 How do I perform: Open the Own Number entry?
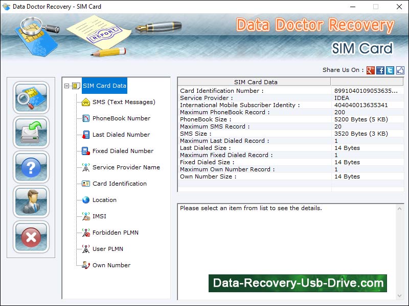111,265
